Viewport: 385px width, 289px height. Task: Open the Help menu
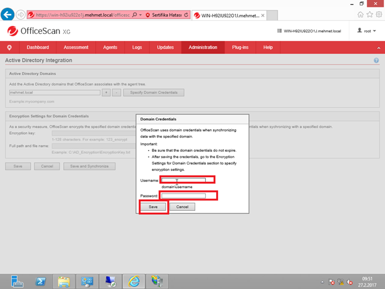coord(268,47)
